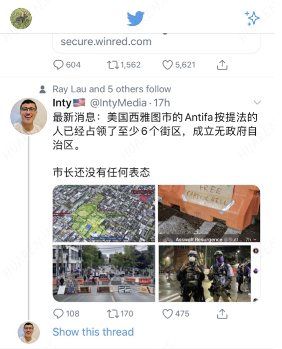Like the tweet with 5,621 likes
This screenshot has height=349, width=282.
(x=167, y=65)
